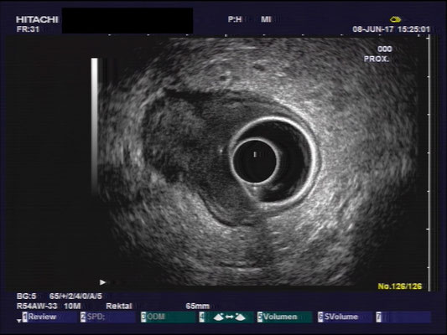Click the small down arrow beside Review
The height and width of the screenshot is (335, 447).
tap(18, 321)
